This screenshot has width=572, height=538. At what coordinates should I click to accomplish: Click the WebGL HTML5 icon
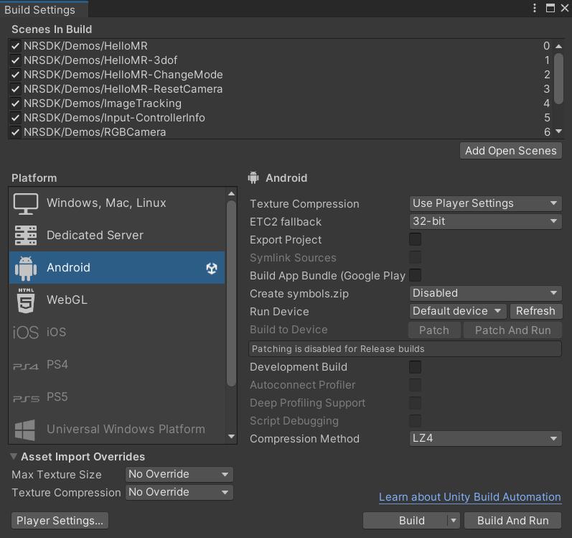26,300
